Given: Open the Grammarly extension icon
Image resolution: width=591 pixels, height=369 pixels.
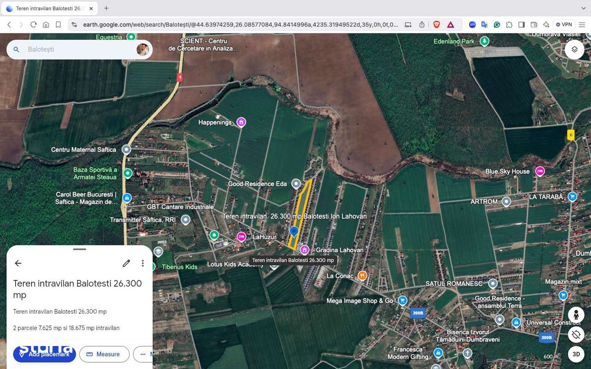Looking at the screenshot, I should tap(497, 24).
